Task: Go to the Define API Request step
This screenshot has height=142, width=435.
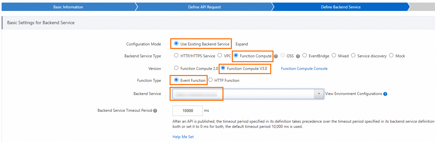Action: [x=204, y=7]
